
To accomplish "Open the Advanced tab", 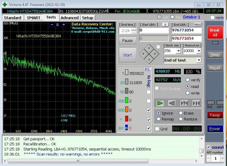I will pyautogui.click(x=69, y=18).
